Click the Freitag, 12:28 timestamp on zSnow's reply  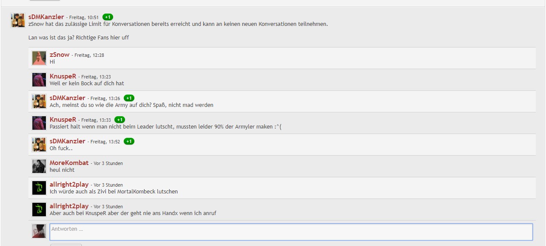pos(89,56)
